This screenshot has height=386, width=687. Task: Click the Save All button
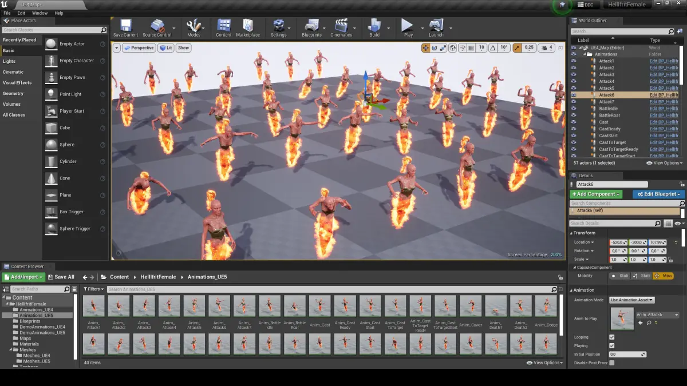61,277
